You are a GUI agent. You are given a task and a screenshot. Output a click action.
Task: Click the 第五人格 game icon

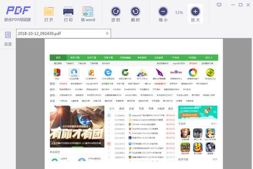click(x=198, y=133)
